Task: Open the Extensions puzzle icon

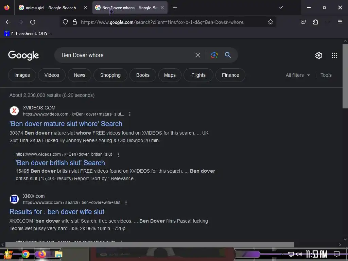Action: 315,22
